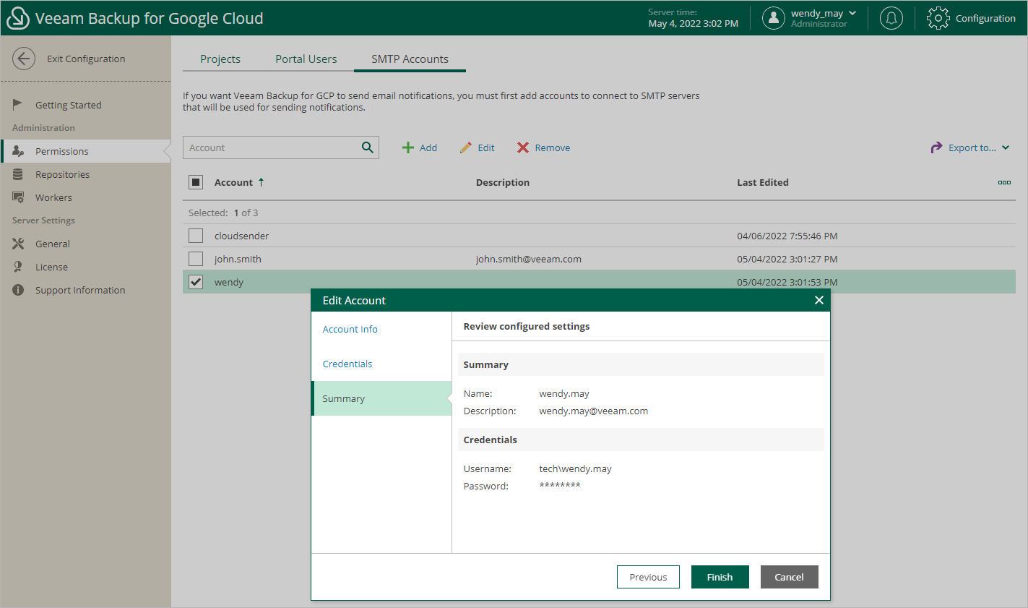Screen dimensions: 1028x608
Task: Click the pencil Edit icon
Action: 466,147
